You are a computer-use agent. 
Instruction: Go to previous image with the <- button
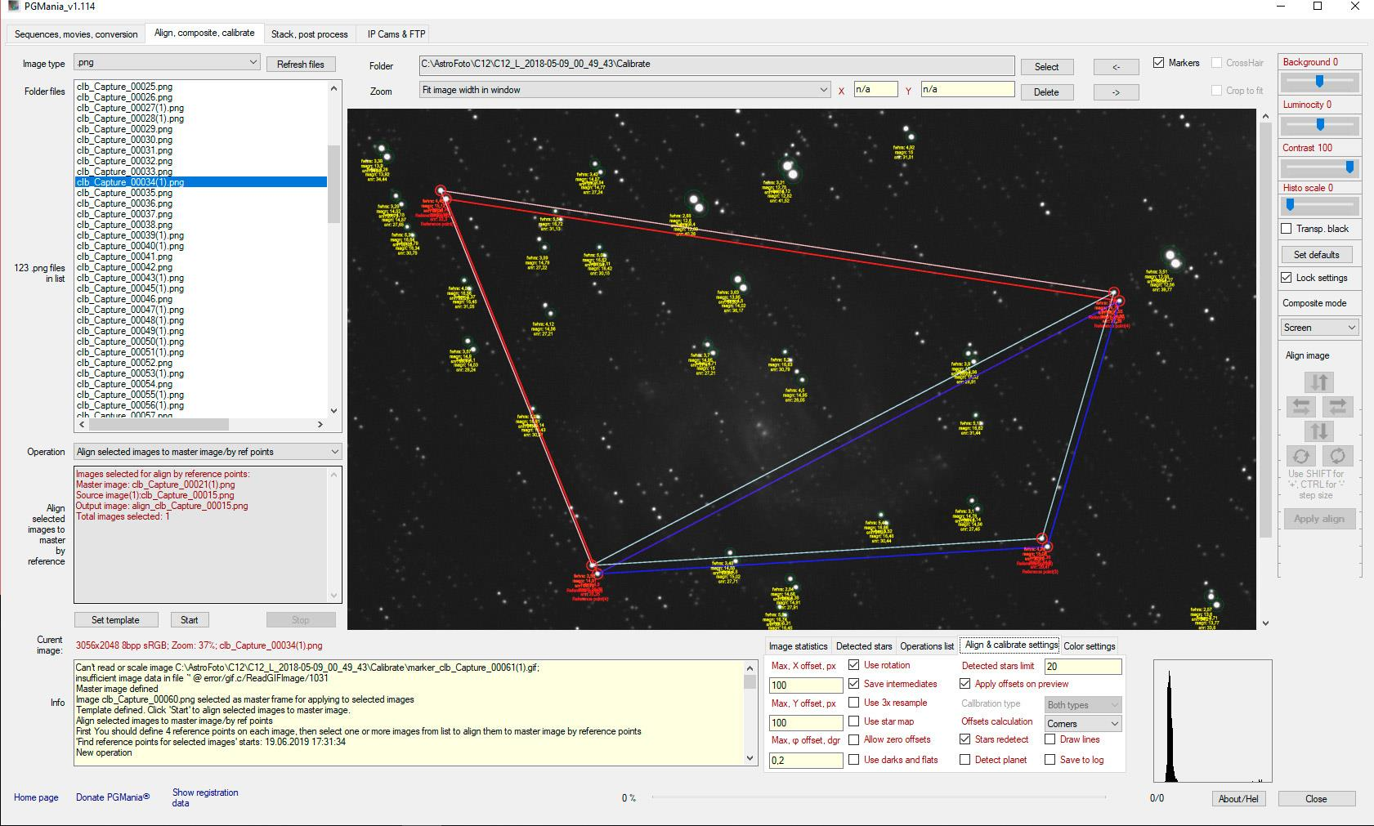[1116, 67]
